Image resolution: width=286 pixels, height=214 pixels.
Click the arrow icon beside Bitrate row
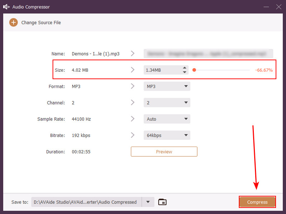tap(133, 135)
